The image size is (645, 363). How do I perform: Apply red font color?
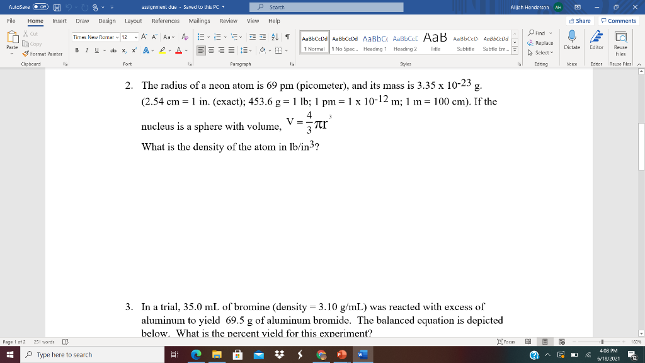(178, 50)
